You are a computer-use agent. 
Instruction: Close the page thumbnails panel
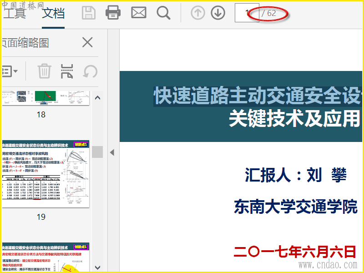87,42
